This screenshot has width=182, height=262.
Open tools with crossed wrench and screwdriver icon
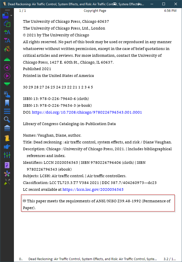click(x=7, y=182)
